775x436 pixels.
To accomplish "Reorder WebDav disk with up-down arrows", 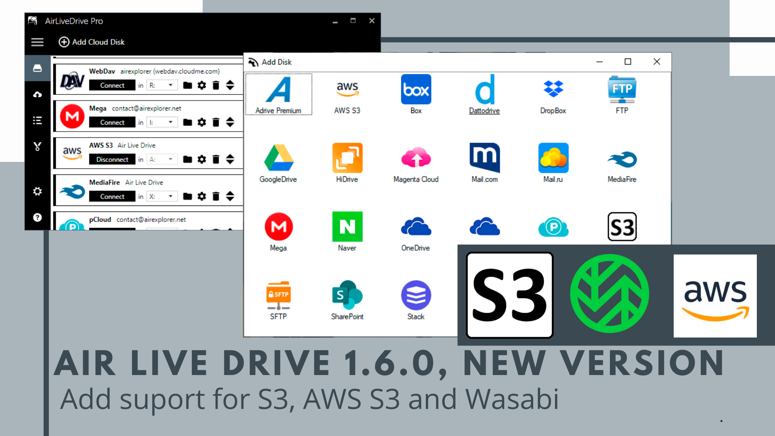I will click(x=230, y=85).
